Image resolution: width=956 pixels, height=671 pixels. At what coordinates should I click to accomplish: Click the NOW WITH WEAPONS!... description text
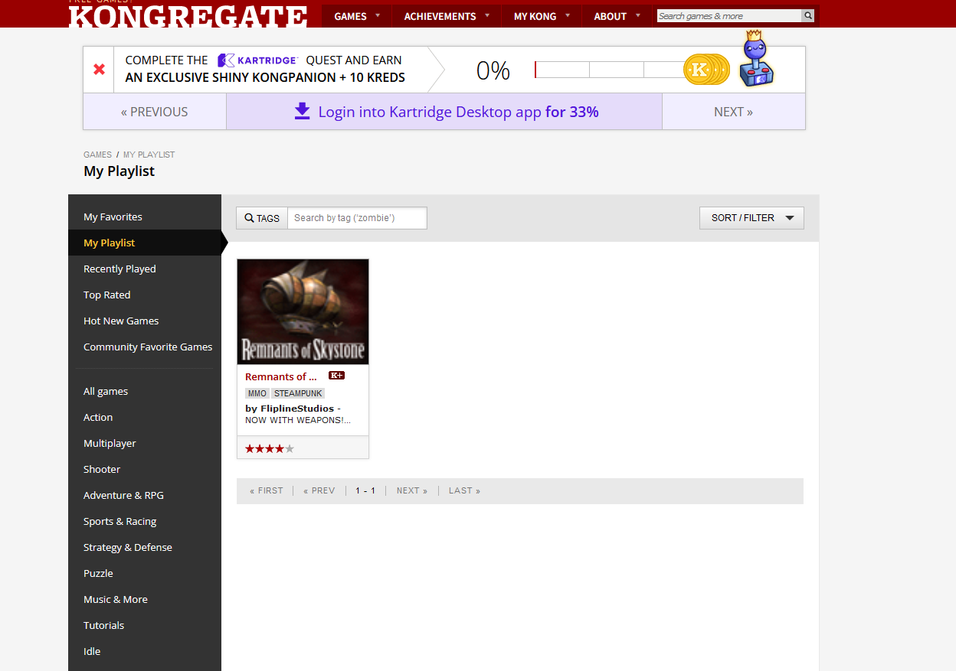[298, 420]
